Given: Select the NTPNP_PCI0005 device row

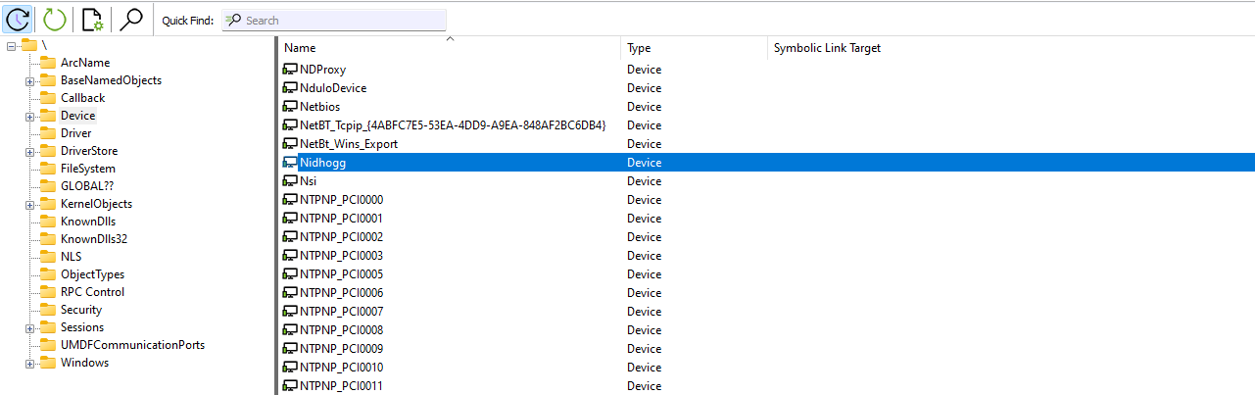Looking at the screenshot, I should [x=341, y=274].
